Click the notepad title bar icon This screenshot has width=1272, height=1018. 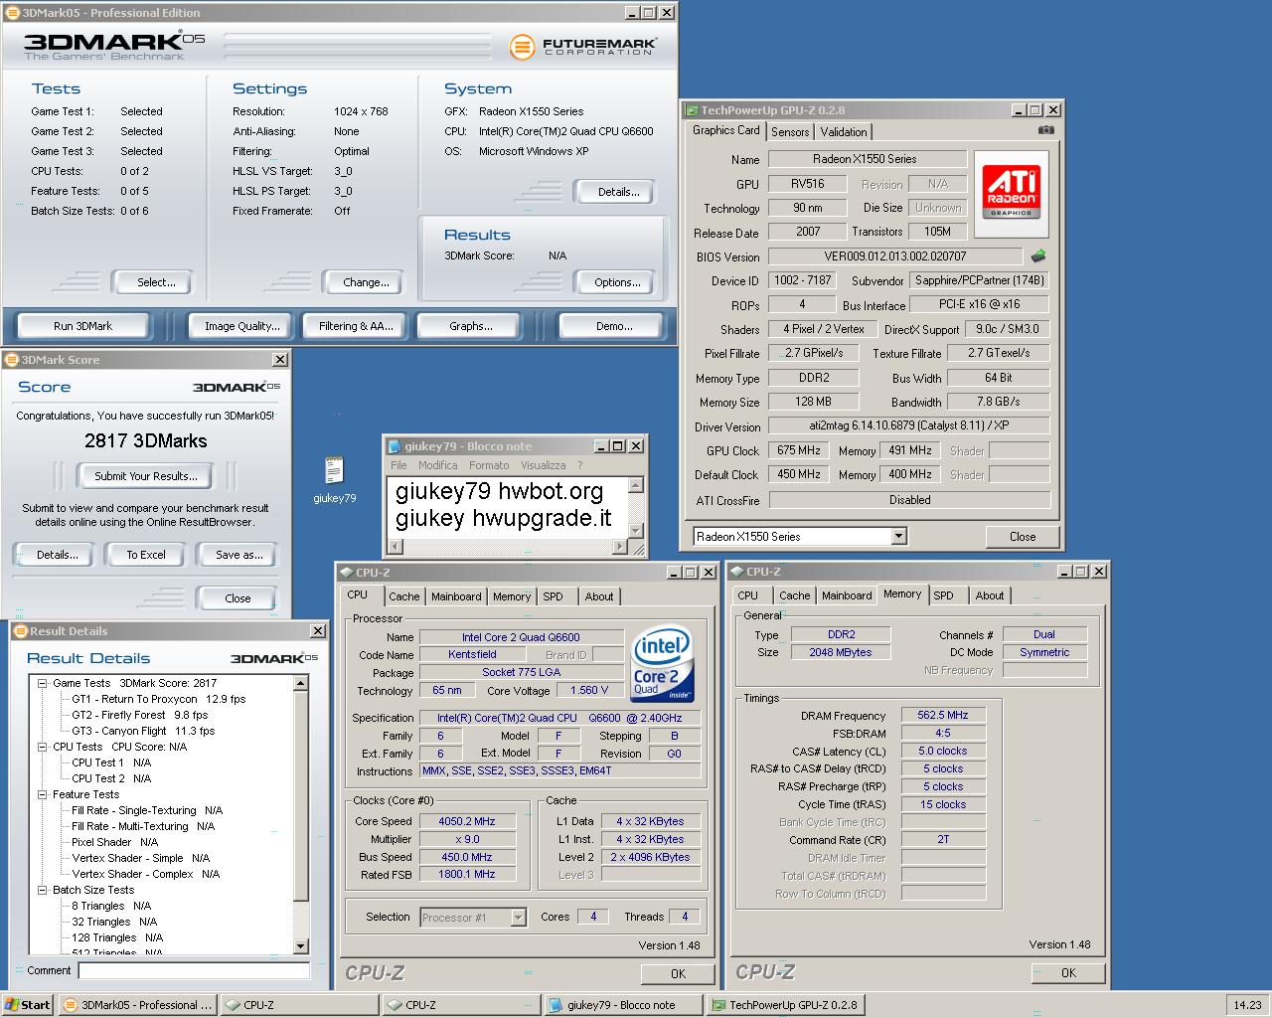click(395, 446)
